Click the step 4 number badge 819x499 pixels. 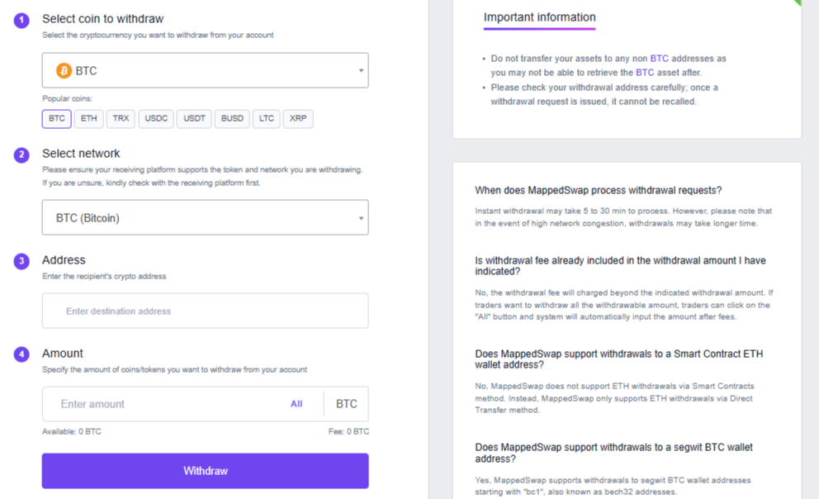pyautogui.click(x=21, y=354)
